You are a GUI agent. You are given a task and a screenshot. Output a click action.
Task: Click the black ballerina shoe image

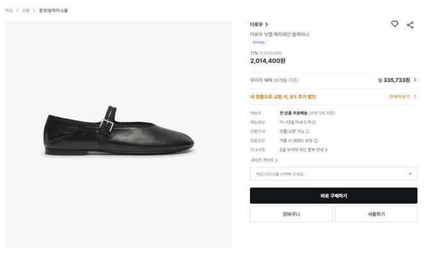click(118, 134)
